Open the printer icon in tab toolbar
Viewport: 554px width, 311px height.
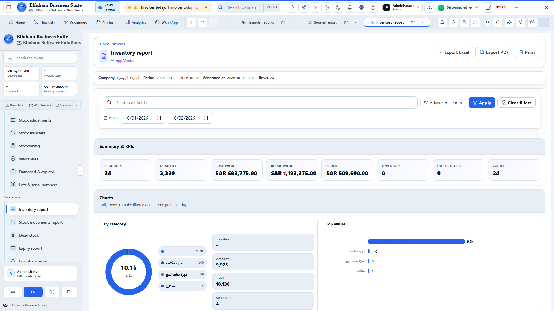click(x=464, y=22)
